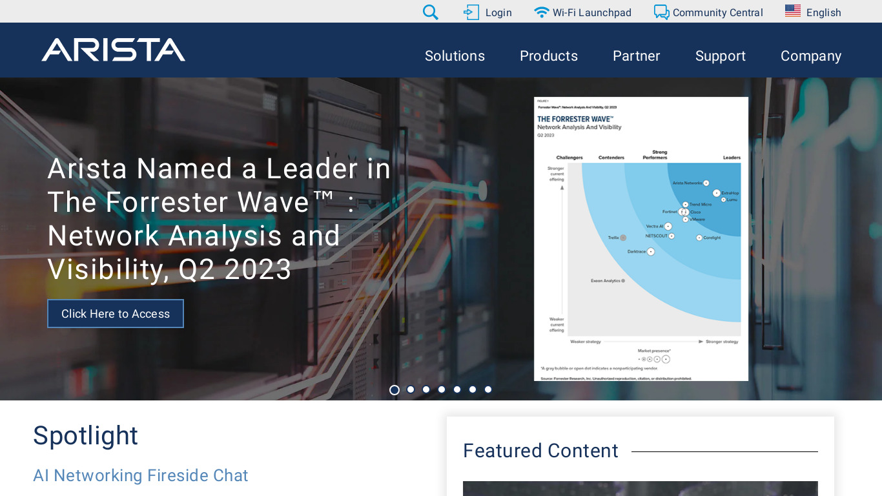Click the US flag language icon
Image resolution: width=882 pixels, height=496 pixels.
pyautogui.click(x=793, y=11)
